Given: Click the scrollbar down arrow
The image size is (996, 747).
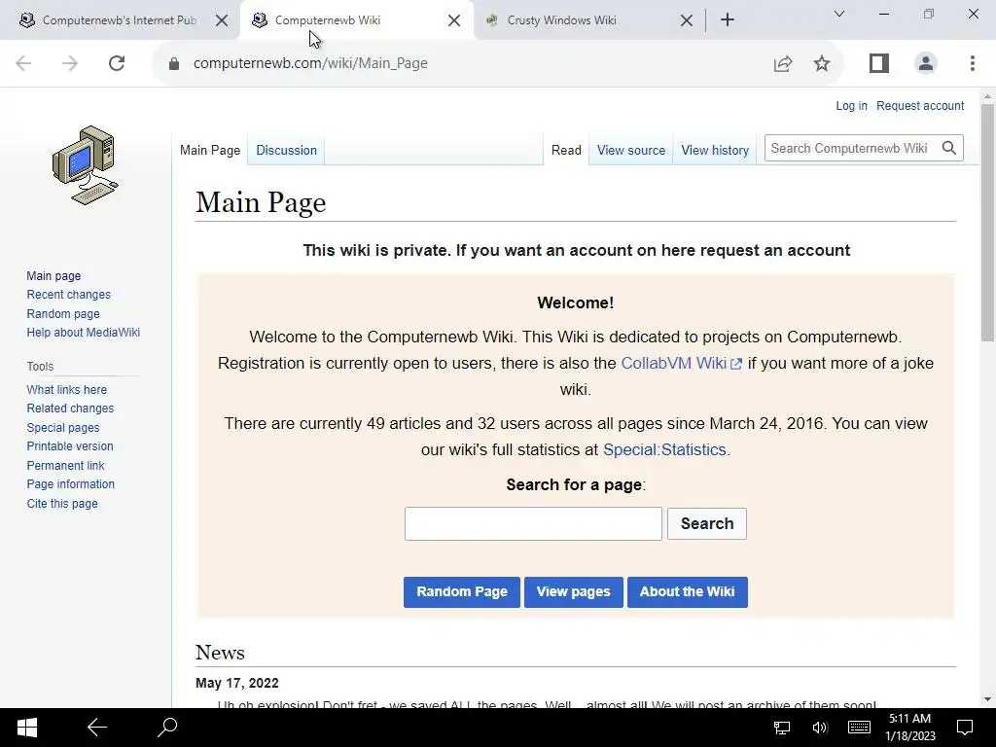Looking at the screenshot, I should (x=987, y=699).
